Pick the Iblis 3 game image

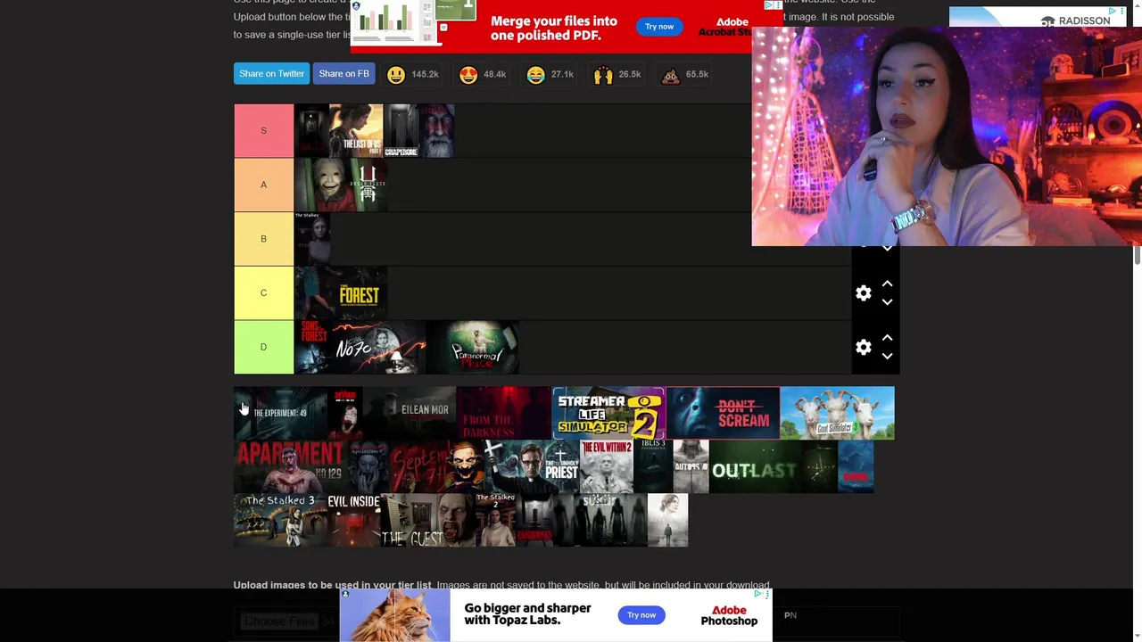653,466
